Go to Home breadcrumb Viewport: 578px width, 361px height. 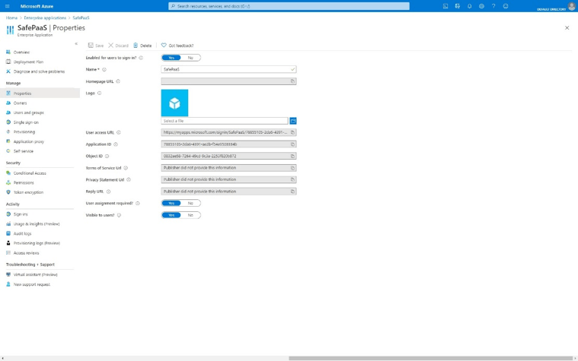click(11, 17)
